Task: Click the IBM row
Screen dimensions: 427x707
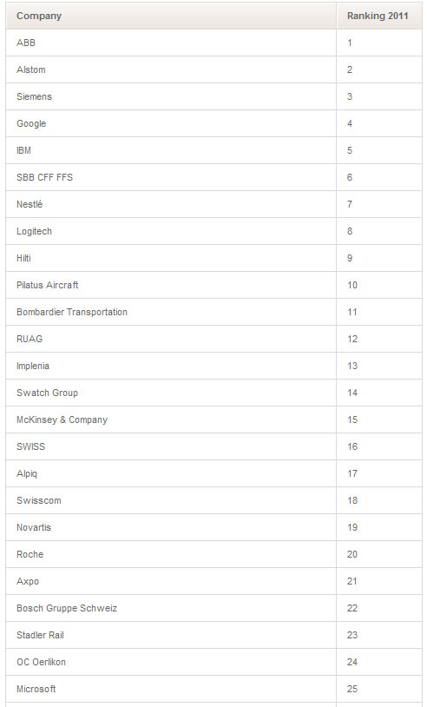Action: tap(213, 150)
